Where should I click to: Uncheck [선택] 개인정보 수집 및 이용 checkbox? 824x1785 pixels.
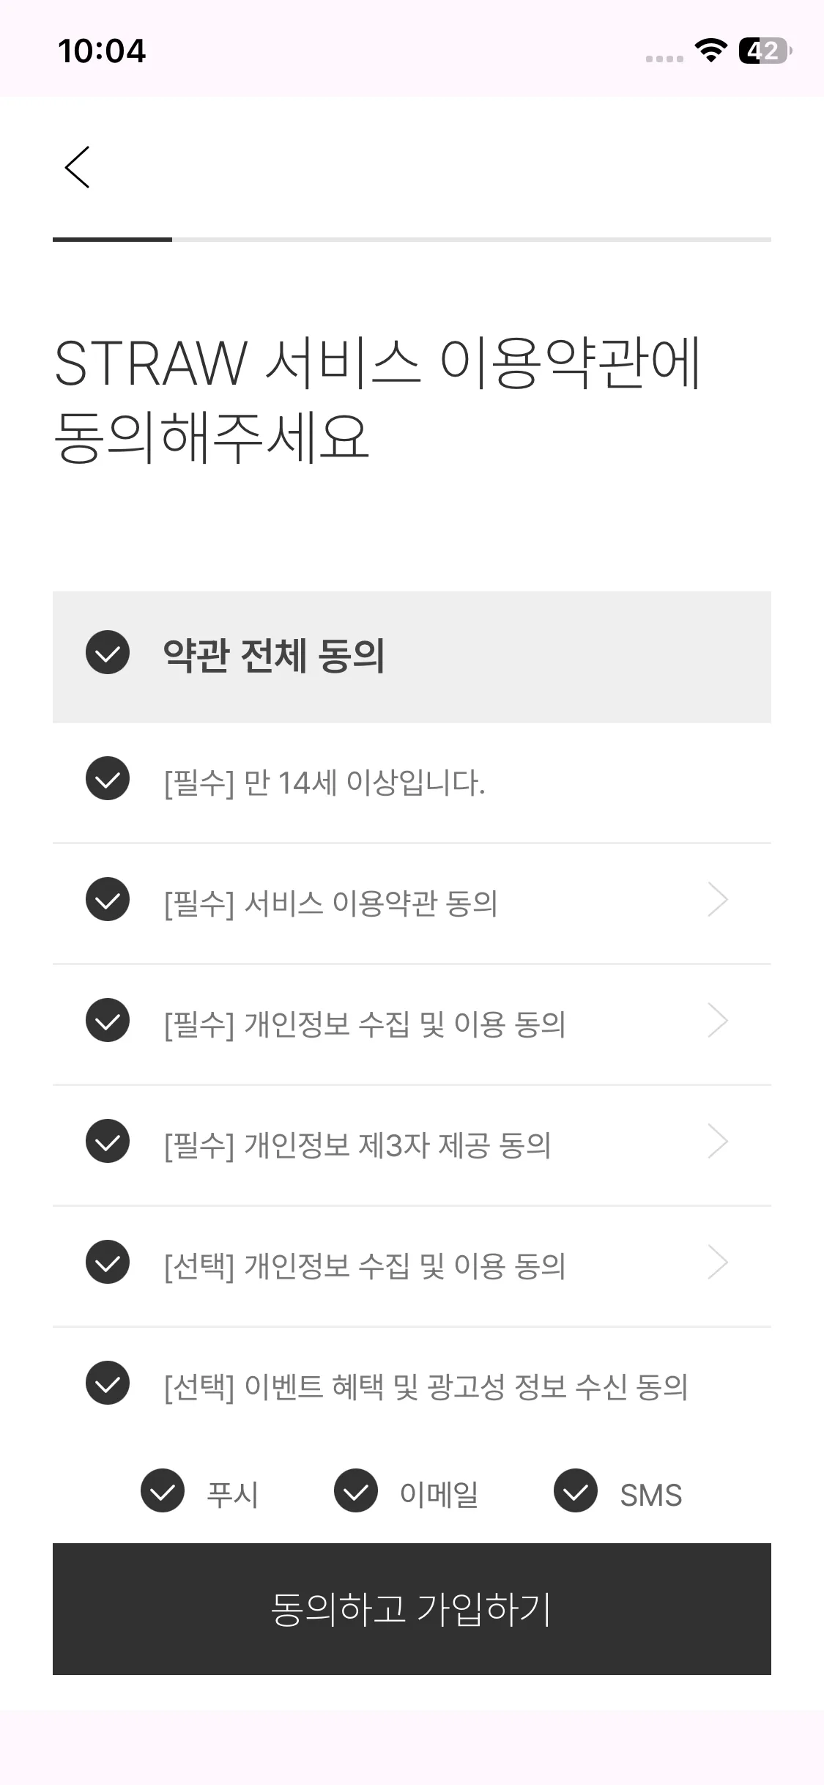108,1262
